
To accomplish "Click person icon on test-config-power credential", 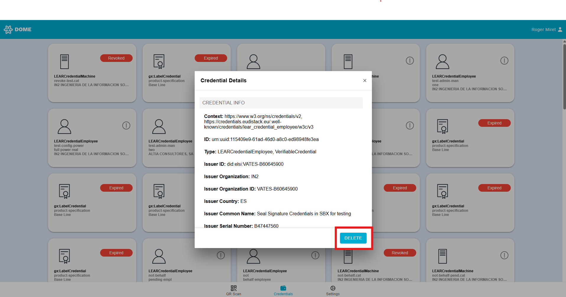I will tap(64, 127).
